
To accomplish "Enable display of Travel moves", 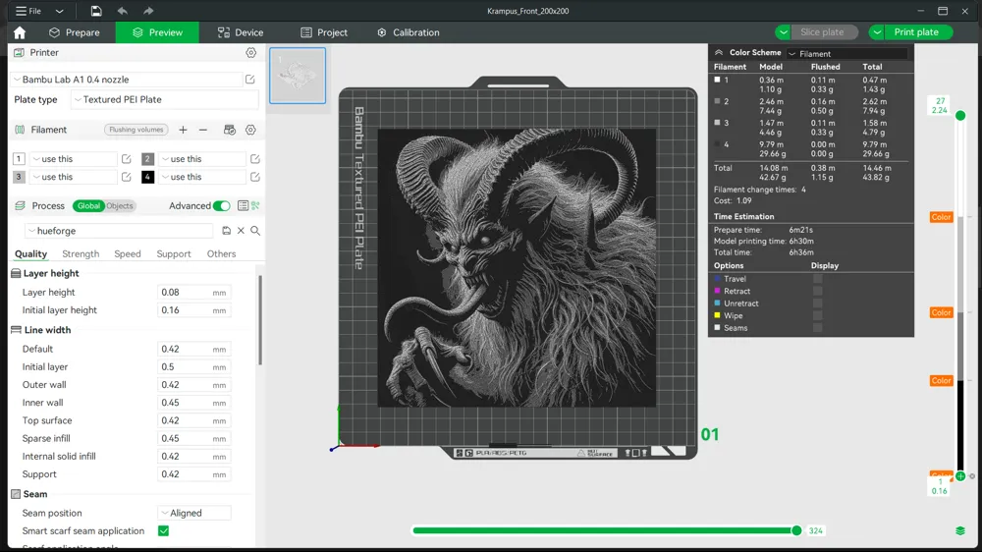I will (817, 279).
